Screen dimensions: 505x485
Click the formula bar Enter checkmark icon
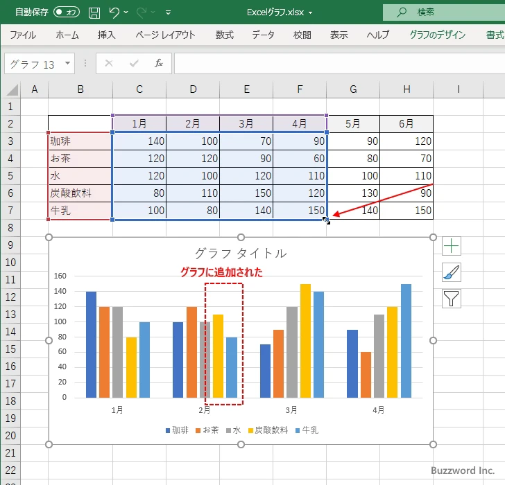click(x=134, y=63)
